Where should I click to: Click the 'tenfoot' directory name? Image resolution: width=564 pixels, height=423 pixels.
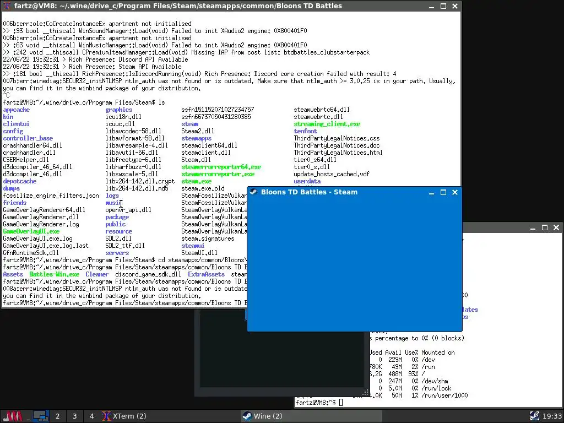(305, 131)
